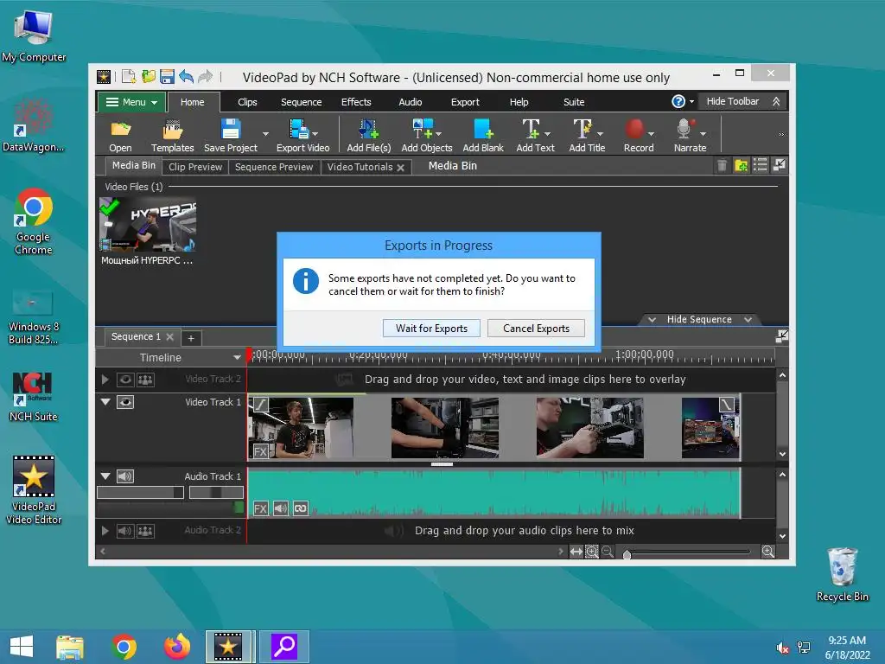Screen dimensions: 885x664
Task: Click the blue help question mark icon
Action: point(678,101)
